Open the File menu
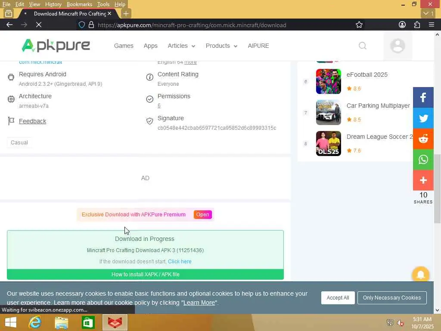Screen dimensions: 441x331 (6, 4)
